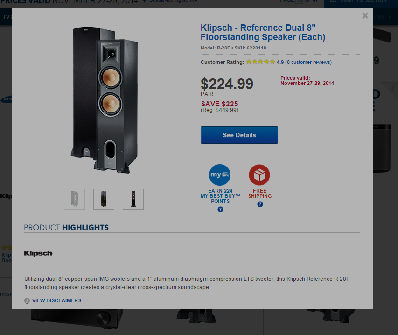Open the Klipsch Reference speaker title link
Viewport: 398px width, 335px height.
(x=263, y=33)
